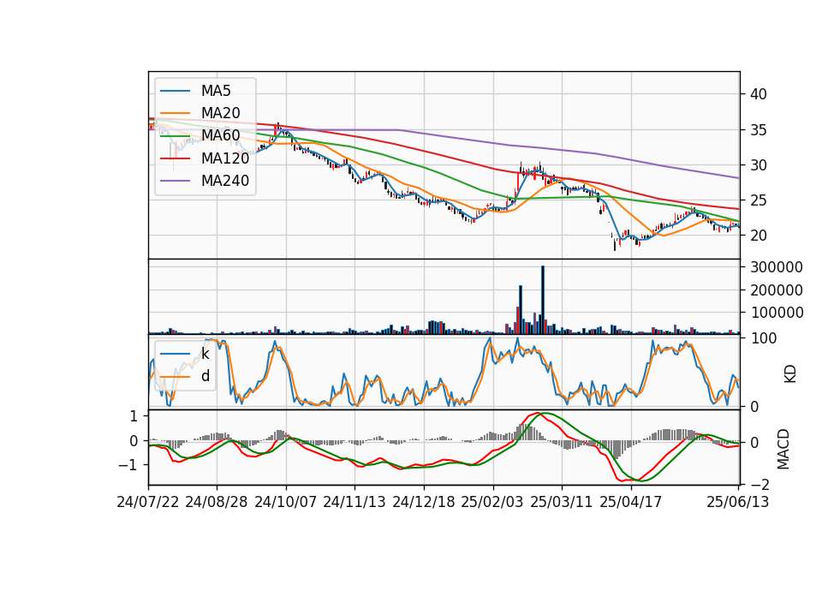Click the orange d legend line
The width and height of the screenshot is (822, 591).
(x=175, y=377)
